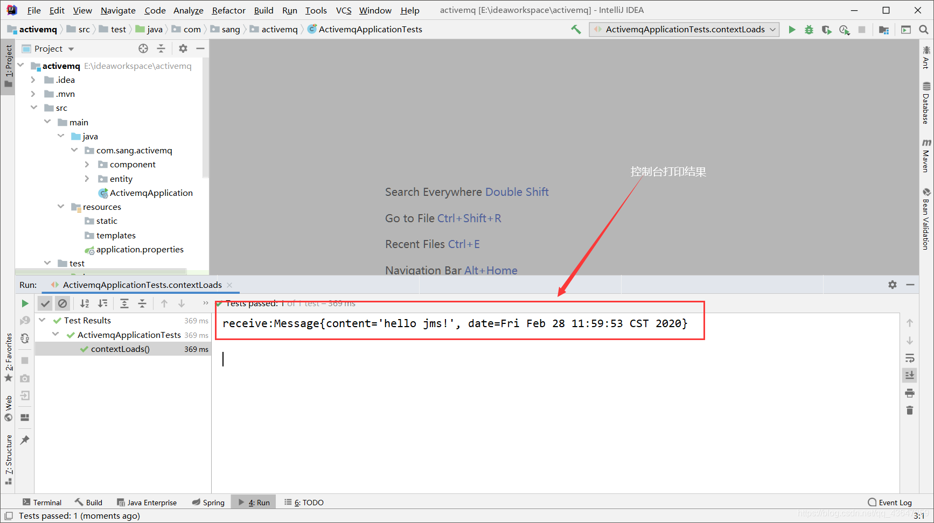Screen dimensions: 934x523
Task: Switch to Terminal tool window
Action: point(42,503)
